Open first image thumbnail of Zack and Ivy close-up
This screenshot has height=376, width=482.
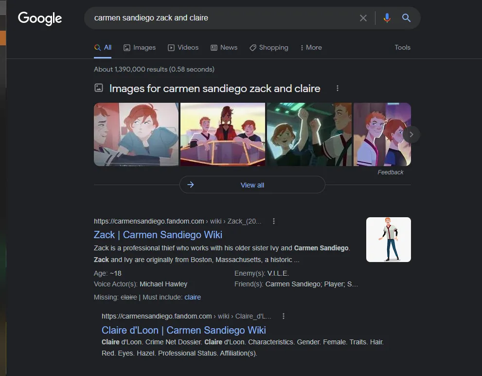coord(136,134)
